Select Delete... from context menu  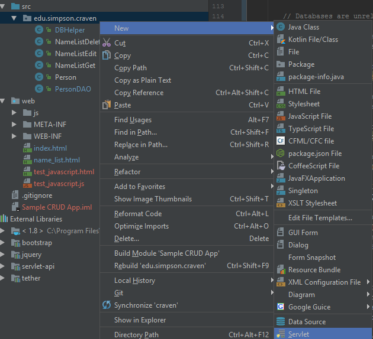(186, 238)
